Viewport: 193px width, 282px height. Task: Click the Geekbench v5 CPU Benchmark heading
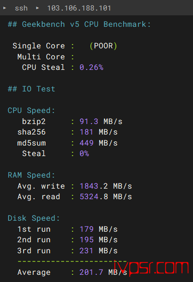click(x=79, y=24)
